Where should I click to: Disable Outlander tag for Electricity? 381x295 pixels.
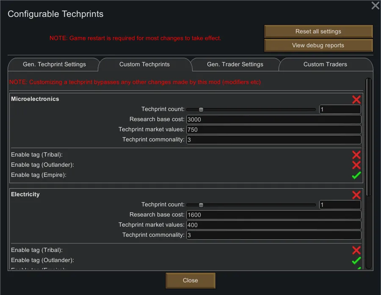356,260
